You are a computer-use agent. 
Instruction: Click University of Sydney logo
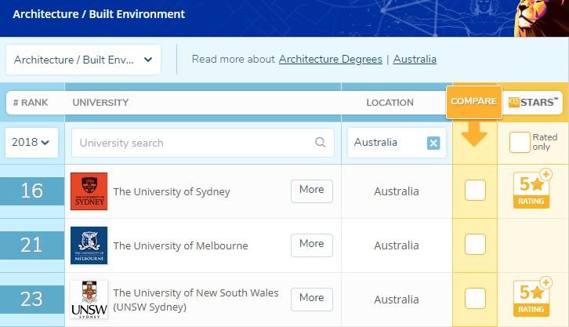click(89, 191)
